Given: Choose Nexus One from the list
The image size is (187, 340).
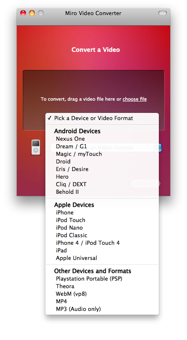Looking at the screenshot, I should 102,139.
